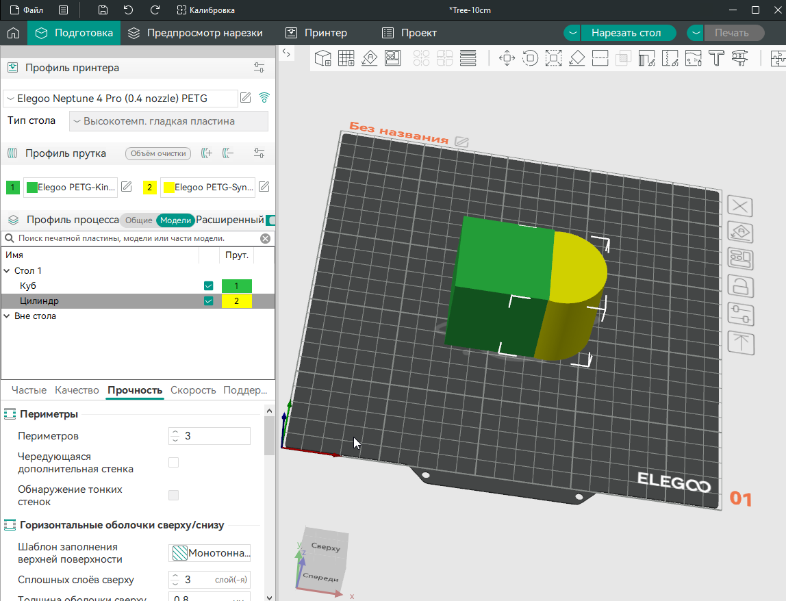Open variable layer height tool
Screen dimensions: 786x601
[x=468, y=58]
